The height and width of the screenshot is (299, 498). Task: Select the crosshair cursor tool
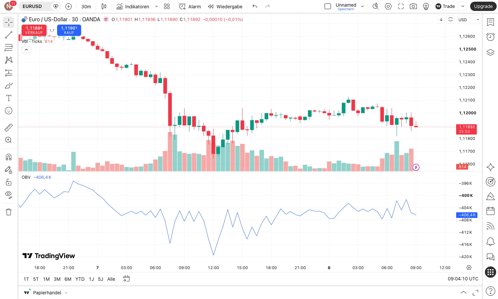(9, 22)
